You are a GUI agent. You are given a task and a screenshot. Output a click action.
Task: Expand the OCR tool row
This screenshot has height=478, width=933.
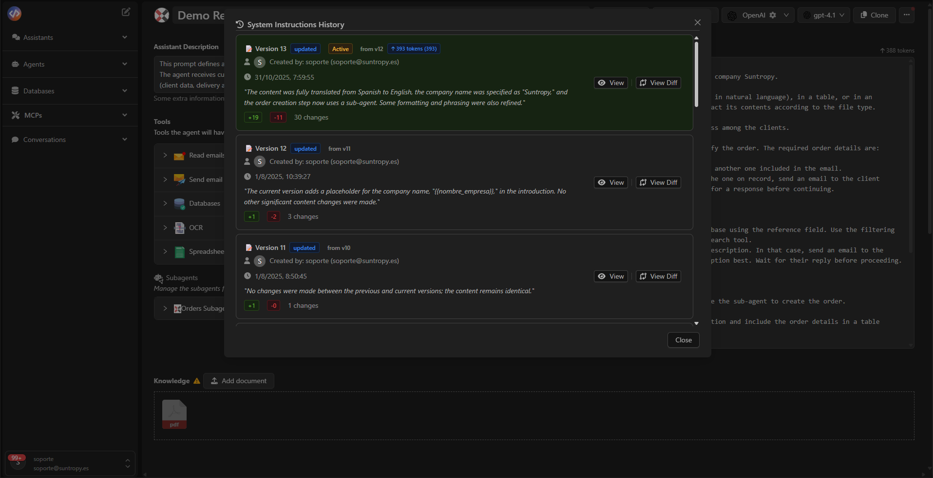(x=165, y=228)
